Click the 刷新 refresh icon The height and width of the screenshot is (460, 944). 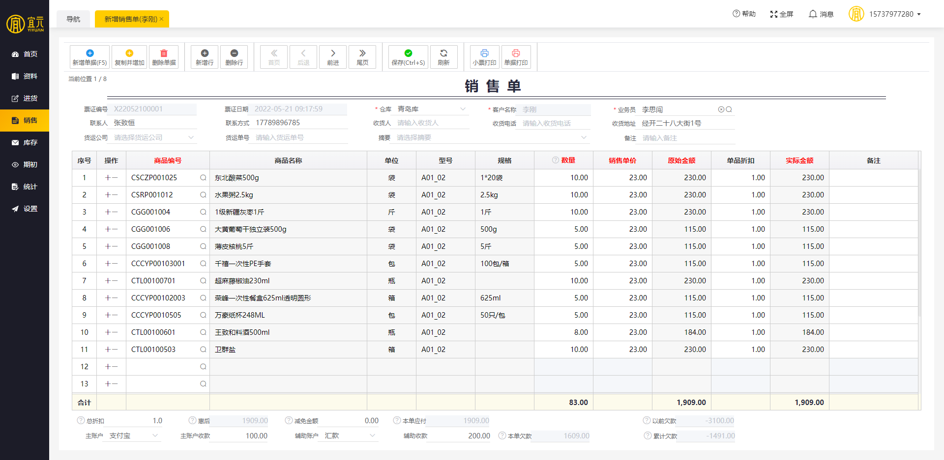coord(443,54)
